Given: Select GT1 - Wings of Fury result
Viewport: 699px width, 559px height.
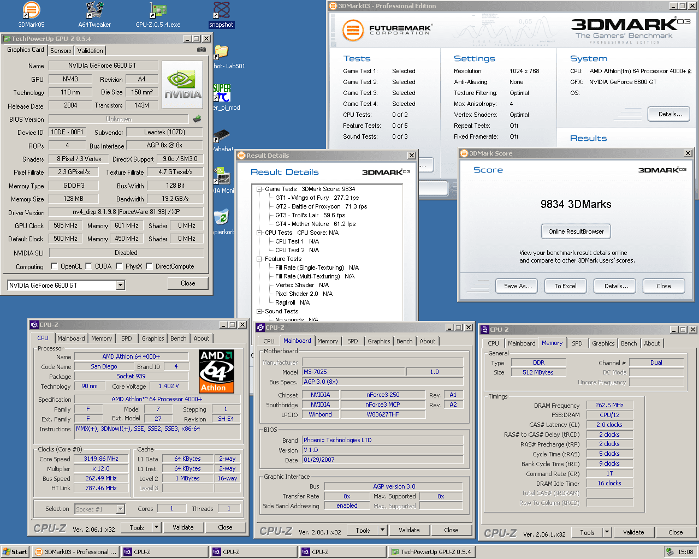Looking at the screenshot, I should click(317, 198).
